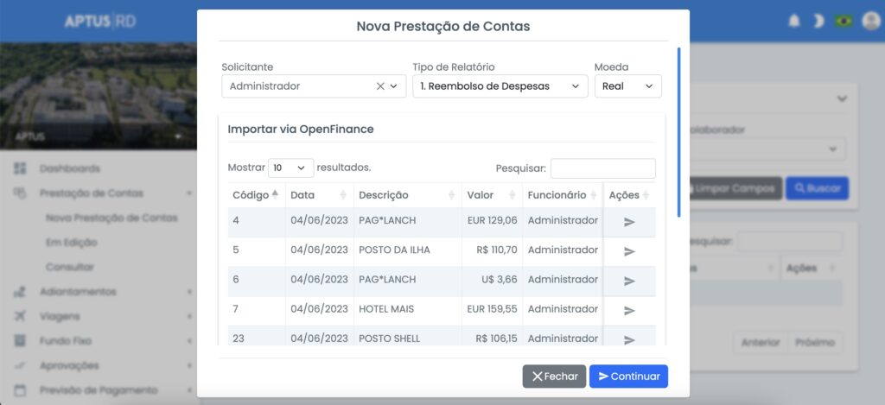Click Brazil flag language icon
The image size is (885, 405).
pos(844,21)
